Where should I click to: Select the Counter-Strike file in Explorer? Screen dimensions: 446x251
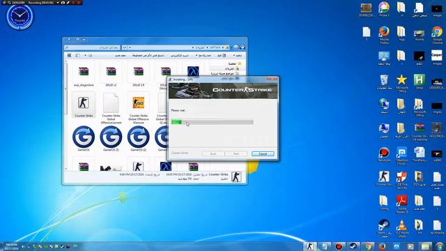[84, 105]
